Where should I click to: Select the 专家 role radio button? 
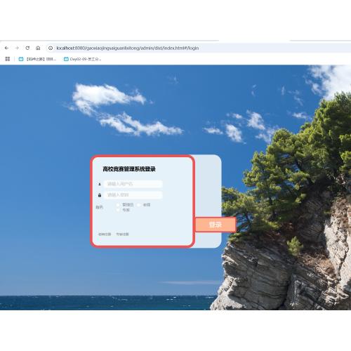[118, 210]
